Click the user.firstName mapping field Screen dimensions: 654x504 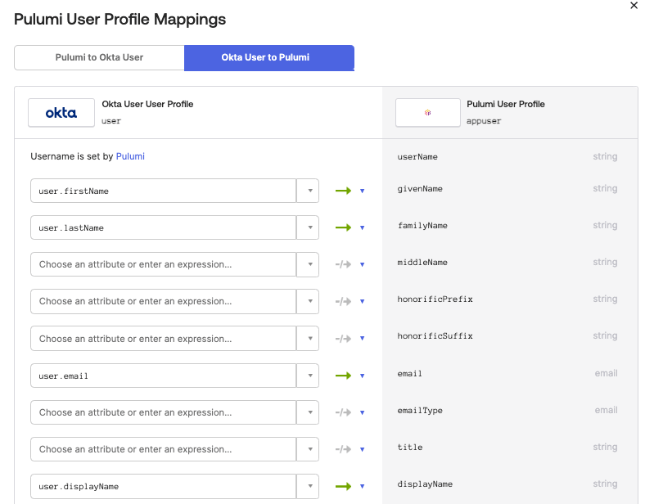pyautogui.click(x=163, y=191)
